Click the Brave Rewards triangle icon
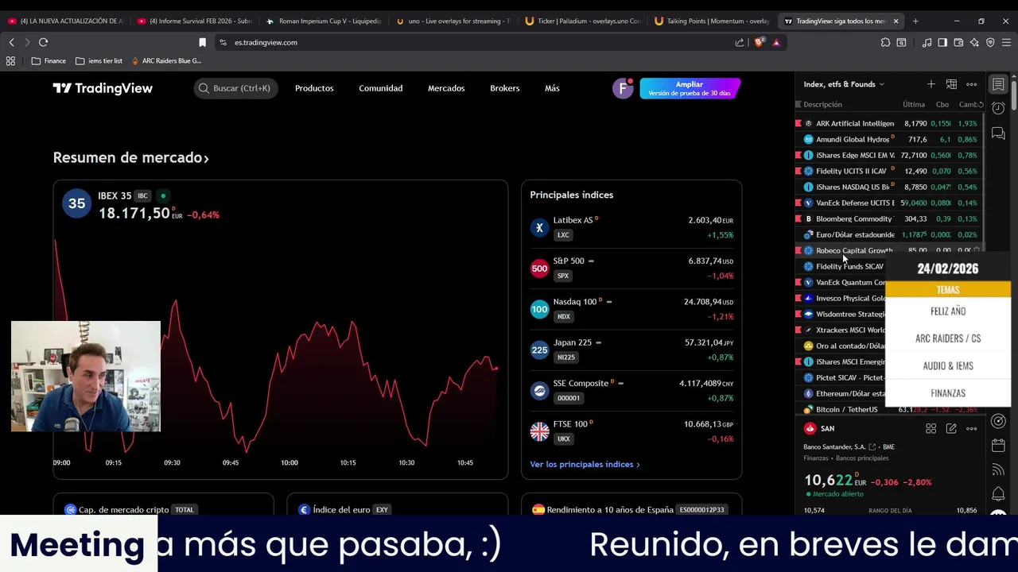Image resolution: width=1018 pixels, height=572 pixels. [x=775, y=42]
